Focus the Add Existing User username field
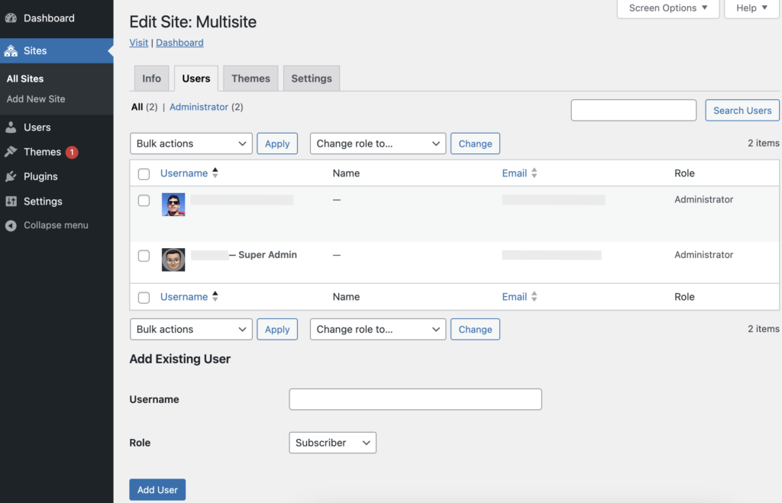This screenshot has height=503, width=782. (415, 399)
